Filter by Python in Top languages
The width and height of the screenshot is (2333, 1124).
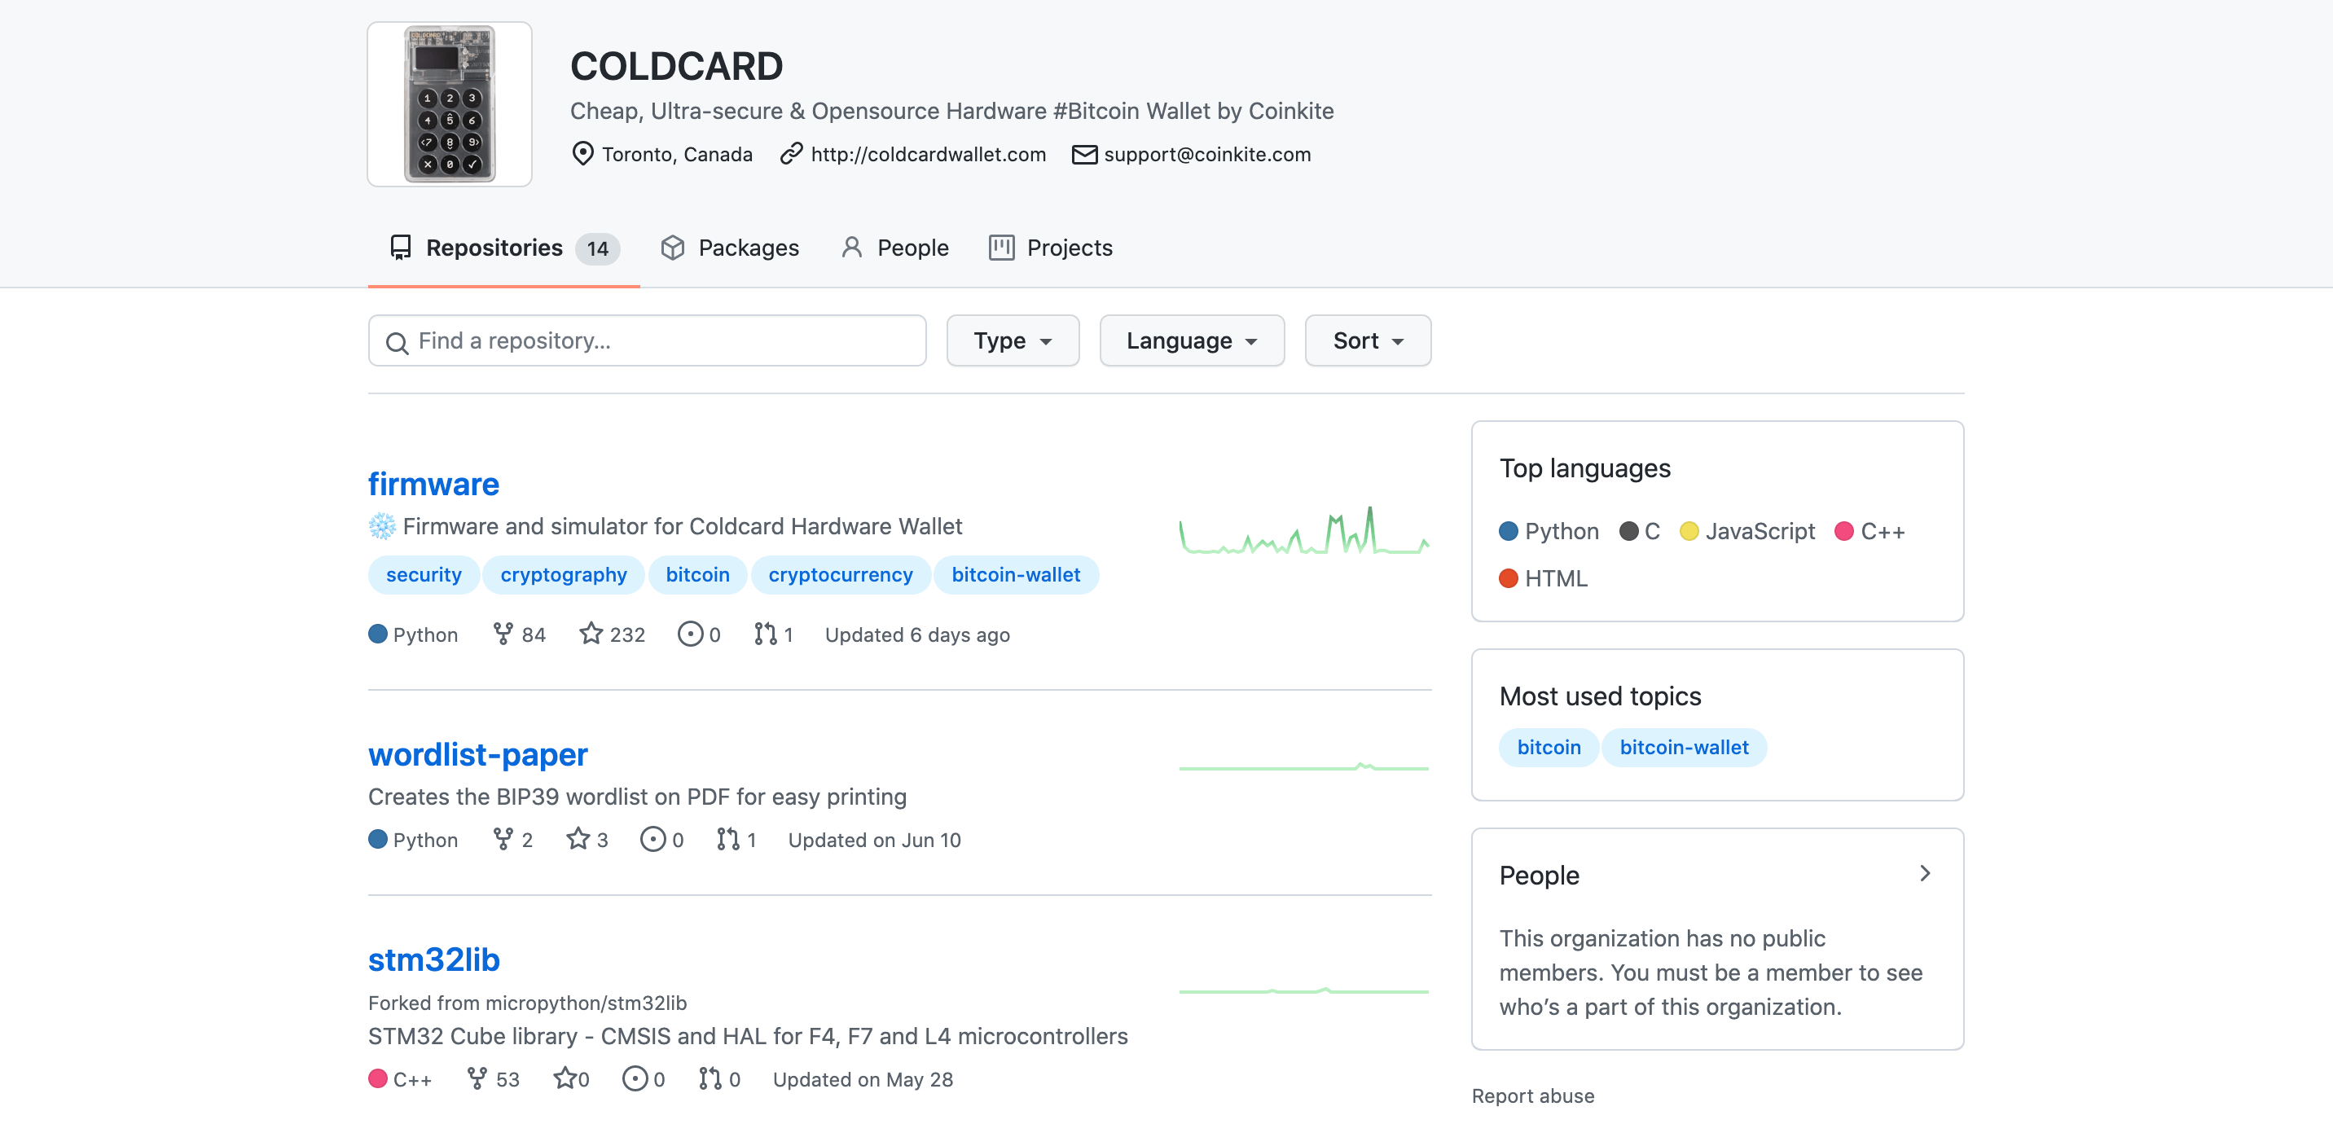(x=1549, y=532)
